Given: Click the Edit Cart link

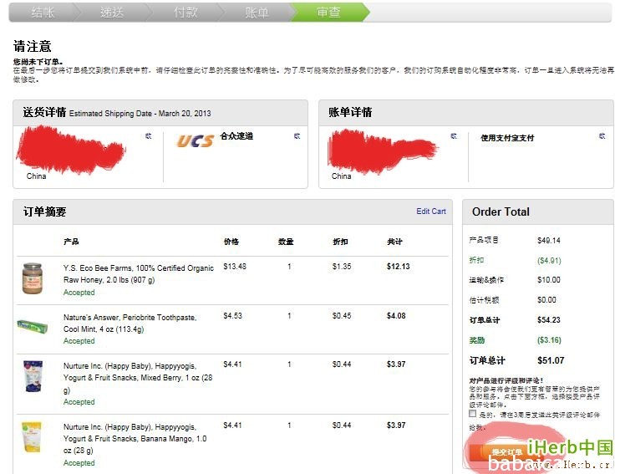Looking at the screenshot, I should click(431, 212).
